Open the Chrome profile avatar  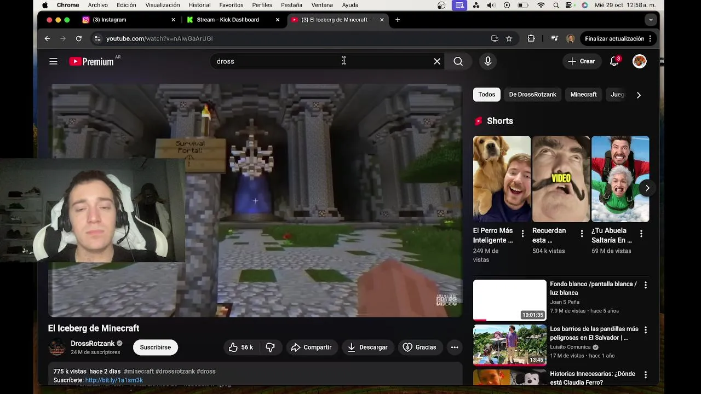pyautogui.click(x=571, y=38)
